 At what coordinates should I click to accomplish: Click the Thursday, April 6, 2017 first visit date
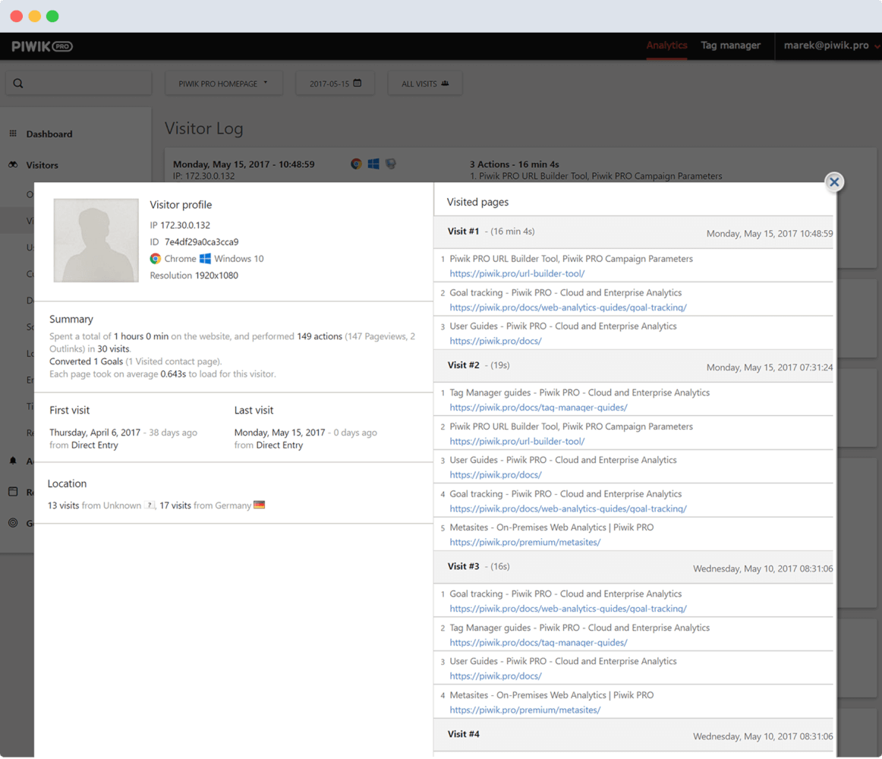click(94, 432)
